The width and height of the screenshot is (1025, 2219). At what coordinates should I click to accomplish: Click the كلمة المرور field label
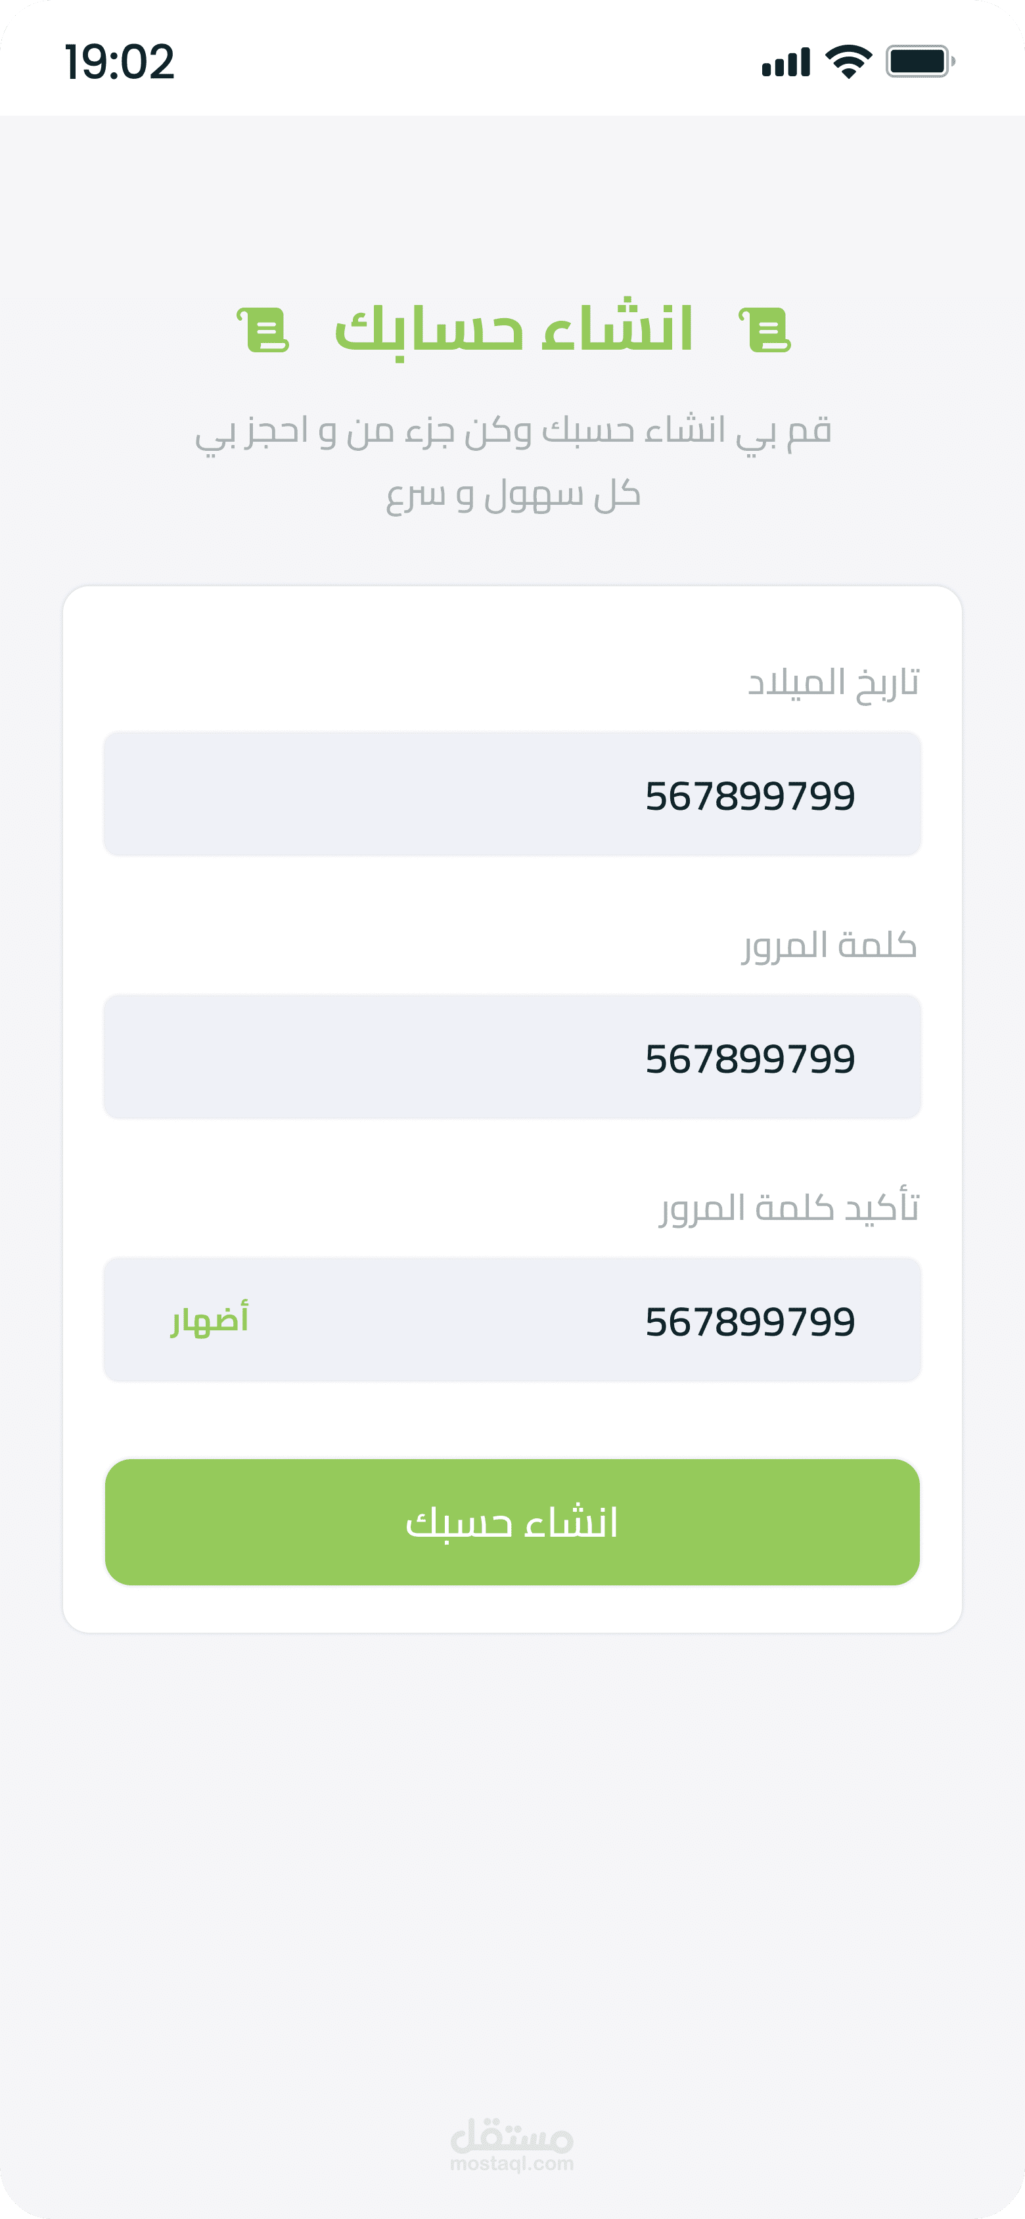[829, 945]
